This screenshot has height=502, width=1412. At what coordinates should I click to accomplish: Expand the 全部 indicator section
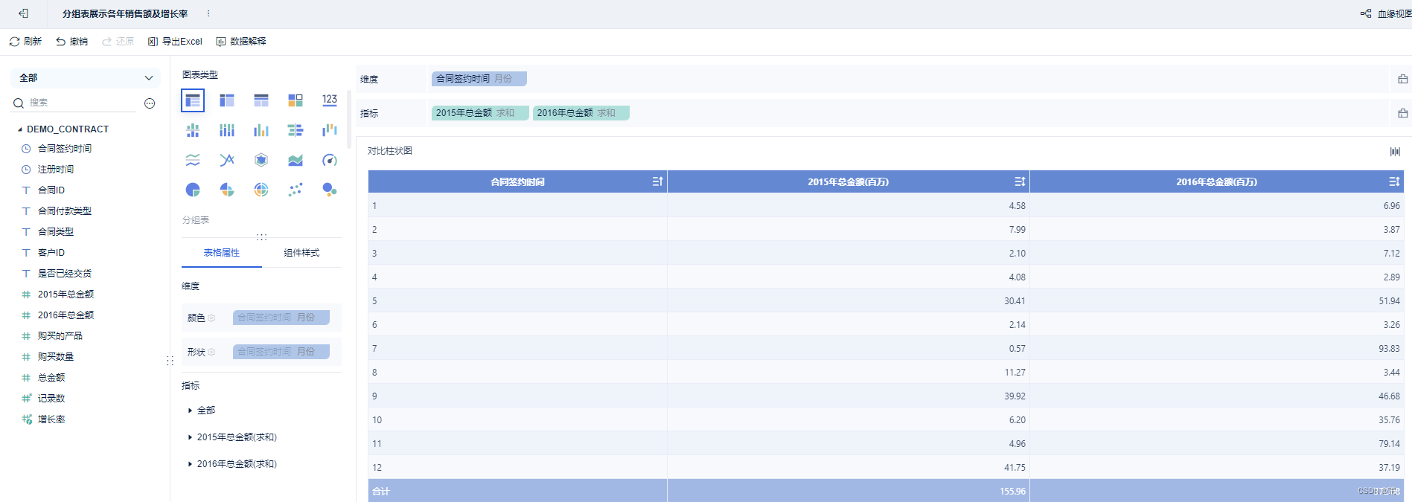[x=190, y=411]
